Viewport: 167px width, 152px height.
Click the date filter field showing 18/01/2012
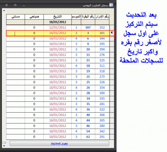58,22
